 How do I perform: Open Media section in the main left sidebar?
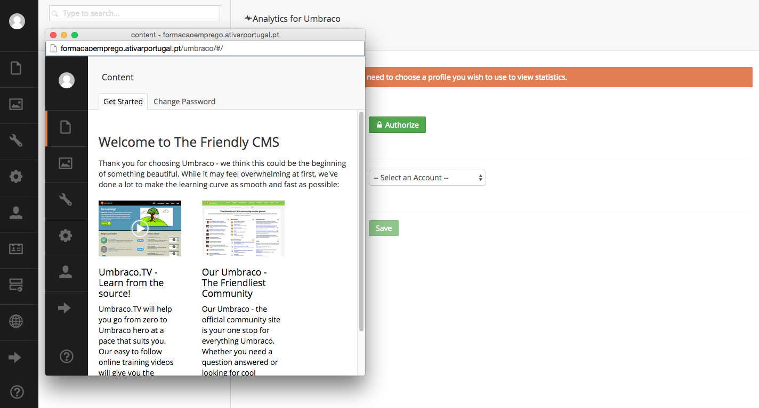click(16, 105)
